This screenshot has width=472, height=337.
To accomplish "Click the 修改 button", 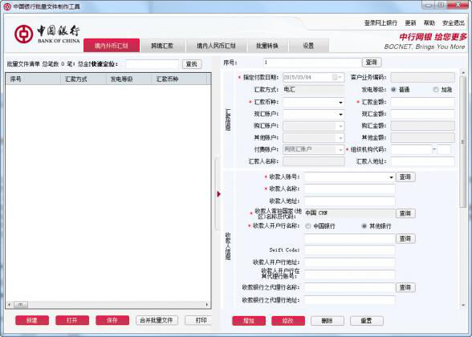I will click(288, 321).
